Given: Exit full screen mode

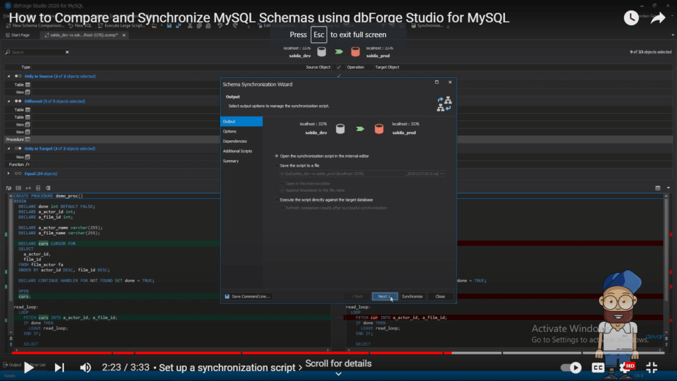Looking at the screenshot, I should coord(651,368).
